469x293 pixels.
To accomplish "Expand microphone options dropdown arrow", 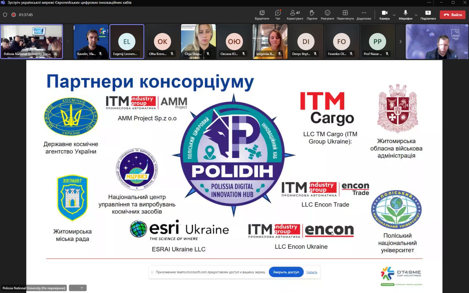I will tap(416, 15).
